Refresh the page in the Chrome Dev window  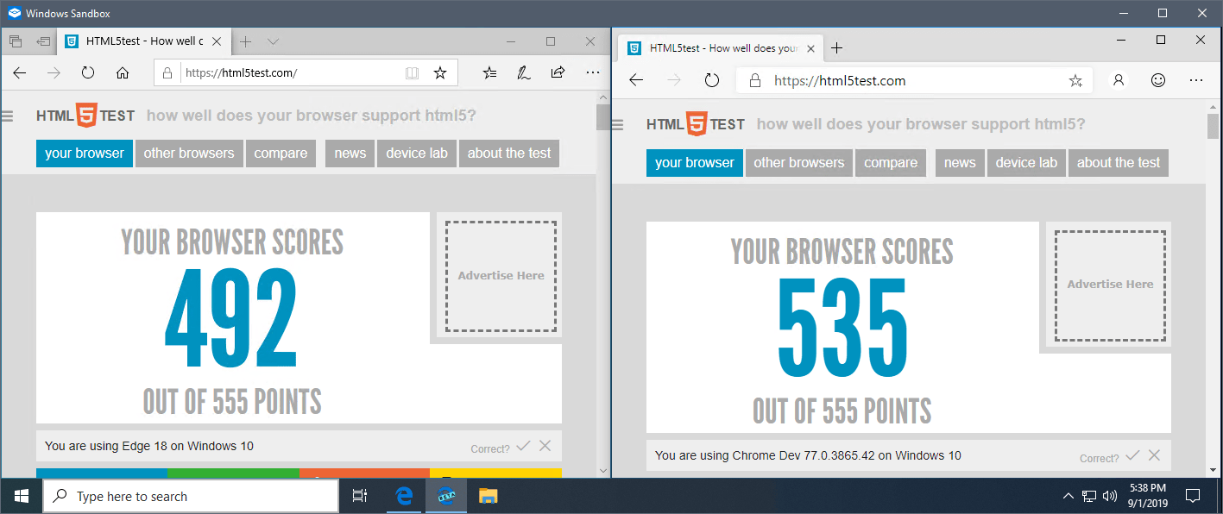coord(712,80)
